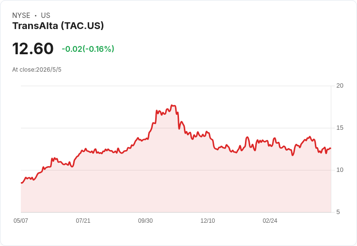
Task: Click the starting point of the price line
Action: [x=21, y=183]
